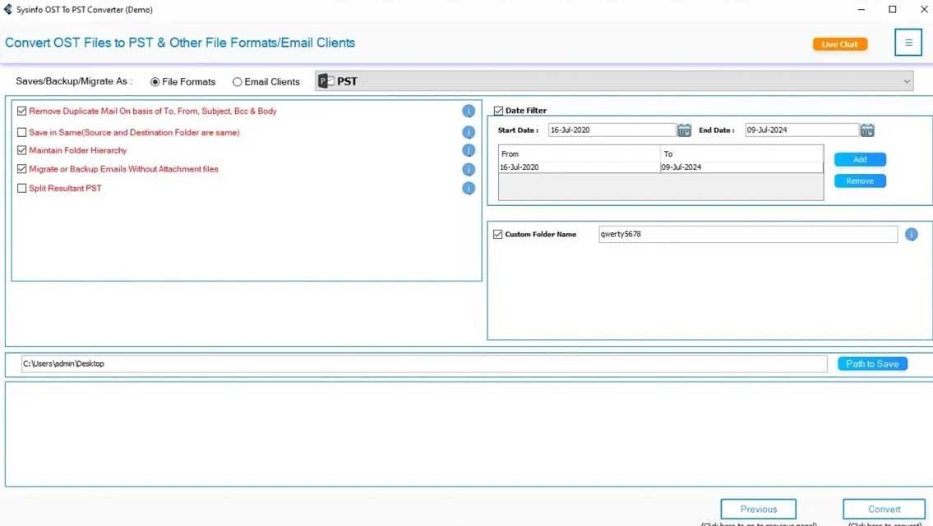Click PST format icon in dropdown
Screen dimensions: 933x526
click(x=326, y=81)
